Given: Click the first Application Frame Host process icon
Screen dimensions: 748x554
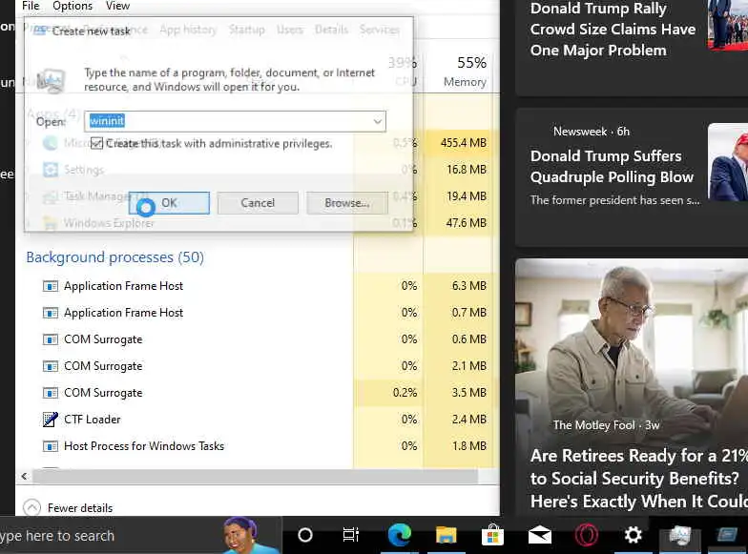Looking at the screenshot, I should pyautogui.click(x=50, y=286).
